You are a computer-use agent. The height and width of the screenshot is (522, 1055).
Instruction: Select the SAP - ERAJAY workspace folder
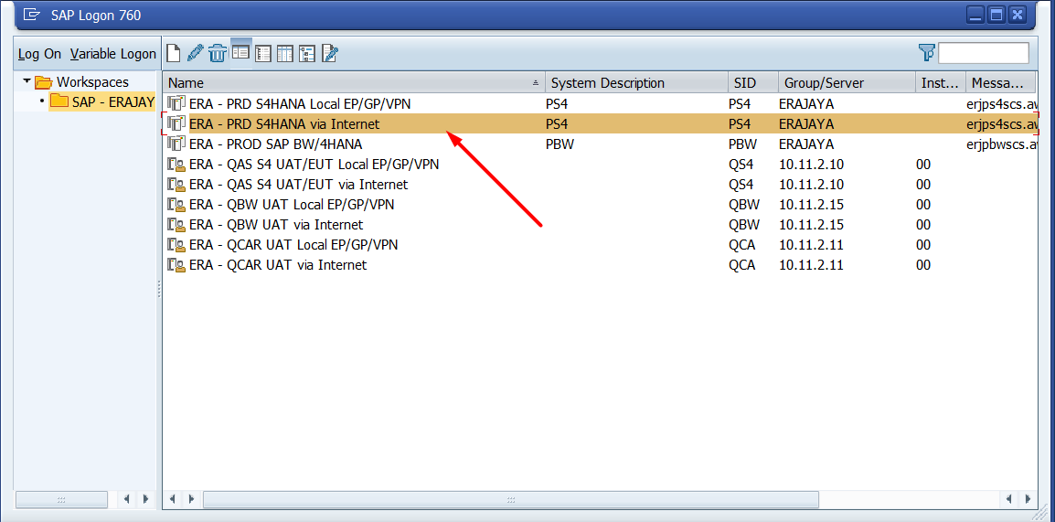pos(102,101)
